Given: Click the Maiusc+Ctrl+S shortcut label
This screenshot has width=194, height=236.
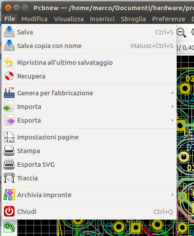Looking at the screenshot, I should (x=152, y=46).
